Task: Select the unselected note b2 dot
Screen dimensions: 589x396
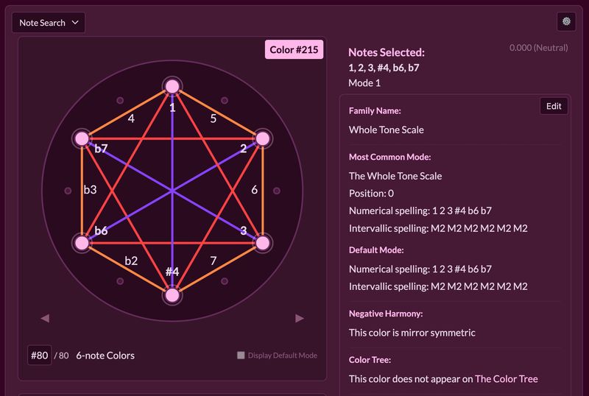Action: (120, 281)
